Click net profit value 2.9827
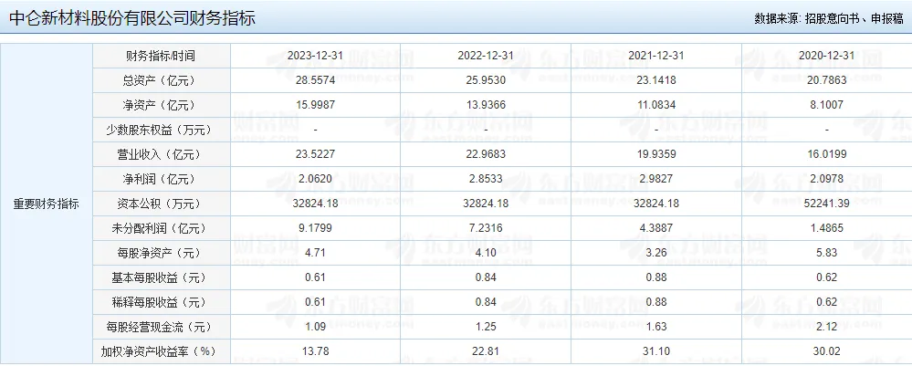The image size is (912, 366). (x=656, y=179)
